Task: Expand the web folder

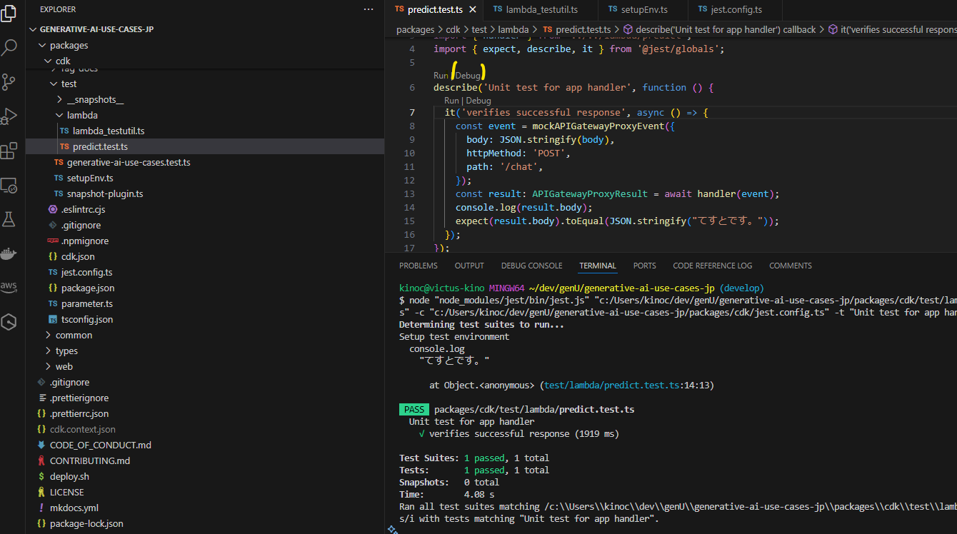Action: point(47,366)
